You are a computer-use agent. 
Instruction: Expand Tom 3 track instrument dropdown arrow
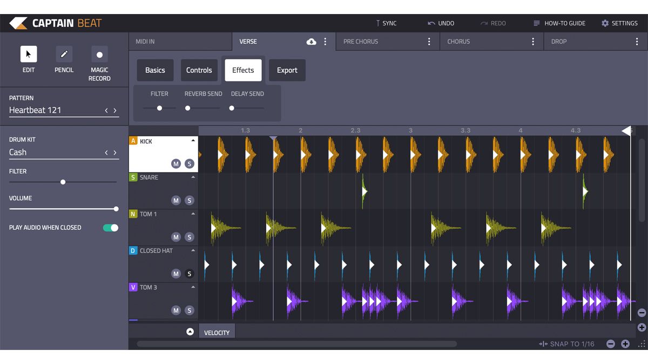coord(193,287)
